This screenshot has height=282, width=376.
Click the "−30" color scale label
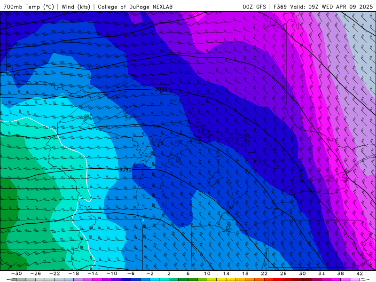click(x=16, y=274)
